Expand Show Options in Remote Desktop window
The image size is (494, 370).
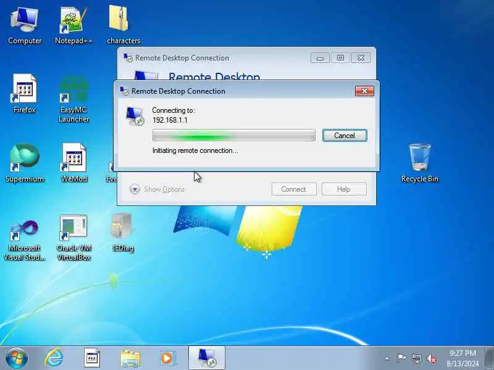pyautogui.click(x=157, y=189)
